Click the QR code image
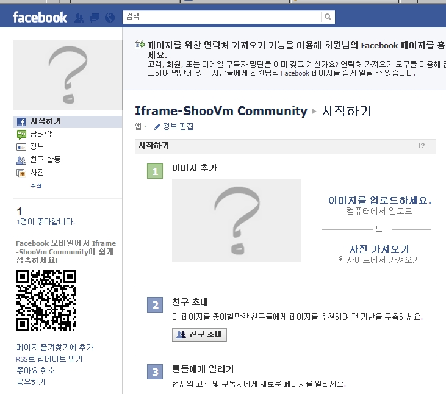Viewport: 446px width, 394px height. pyautogui.click(x=46, y=301)
